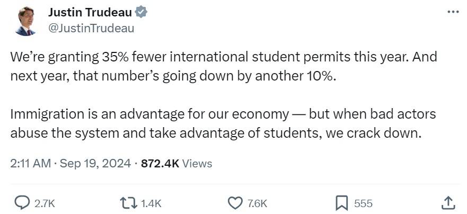Click the 1.4K reposts count
467x214 pixels.
tap(151, 203)
